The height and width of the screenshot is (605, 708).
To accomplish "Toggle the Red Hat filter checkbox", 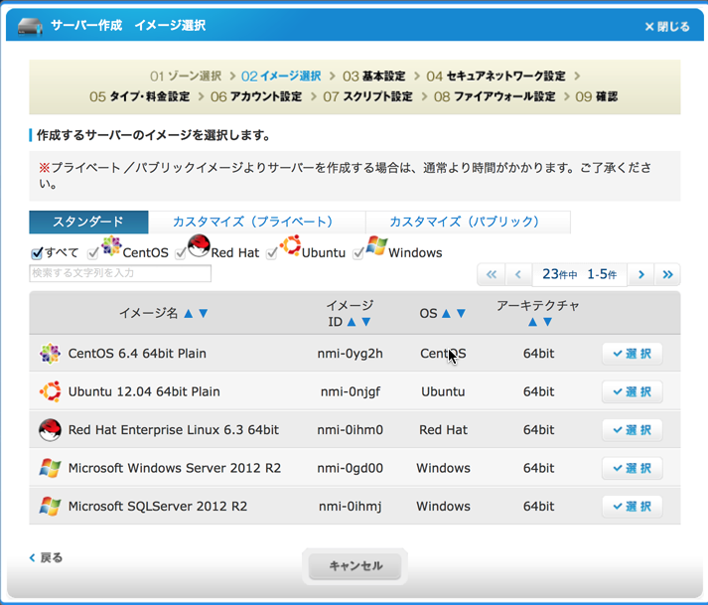I will point(181,253).
